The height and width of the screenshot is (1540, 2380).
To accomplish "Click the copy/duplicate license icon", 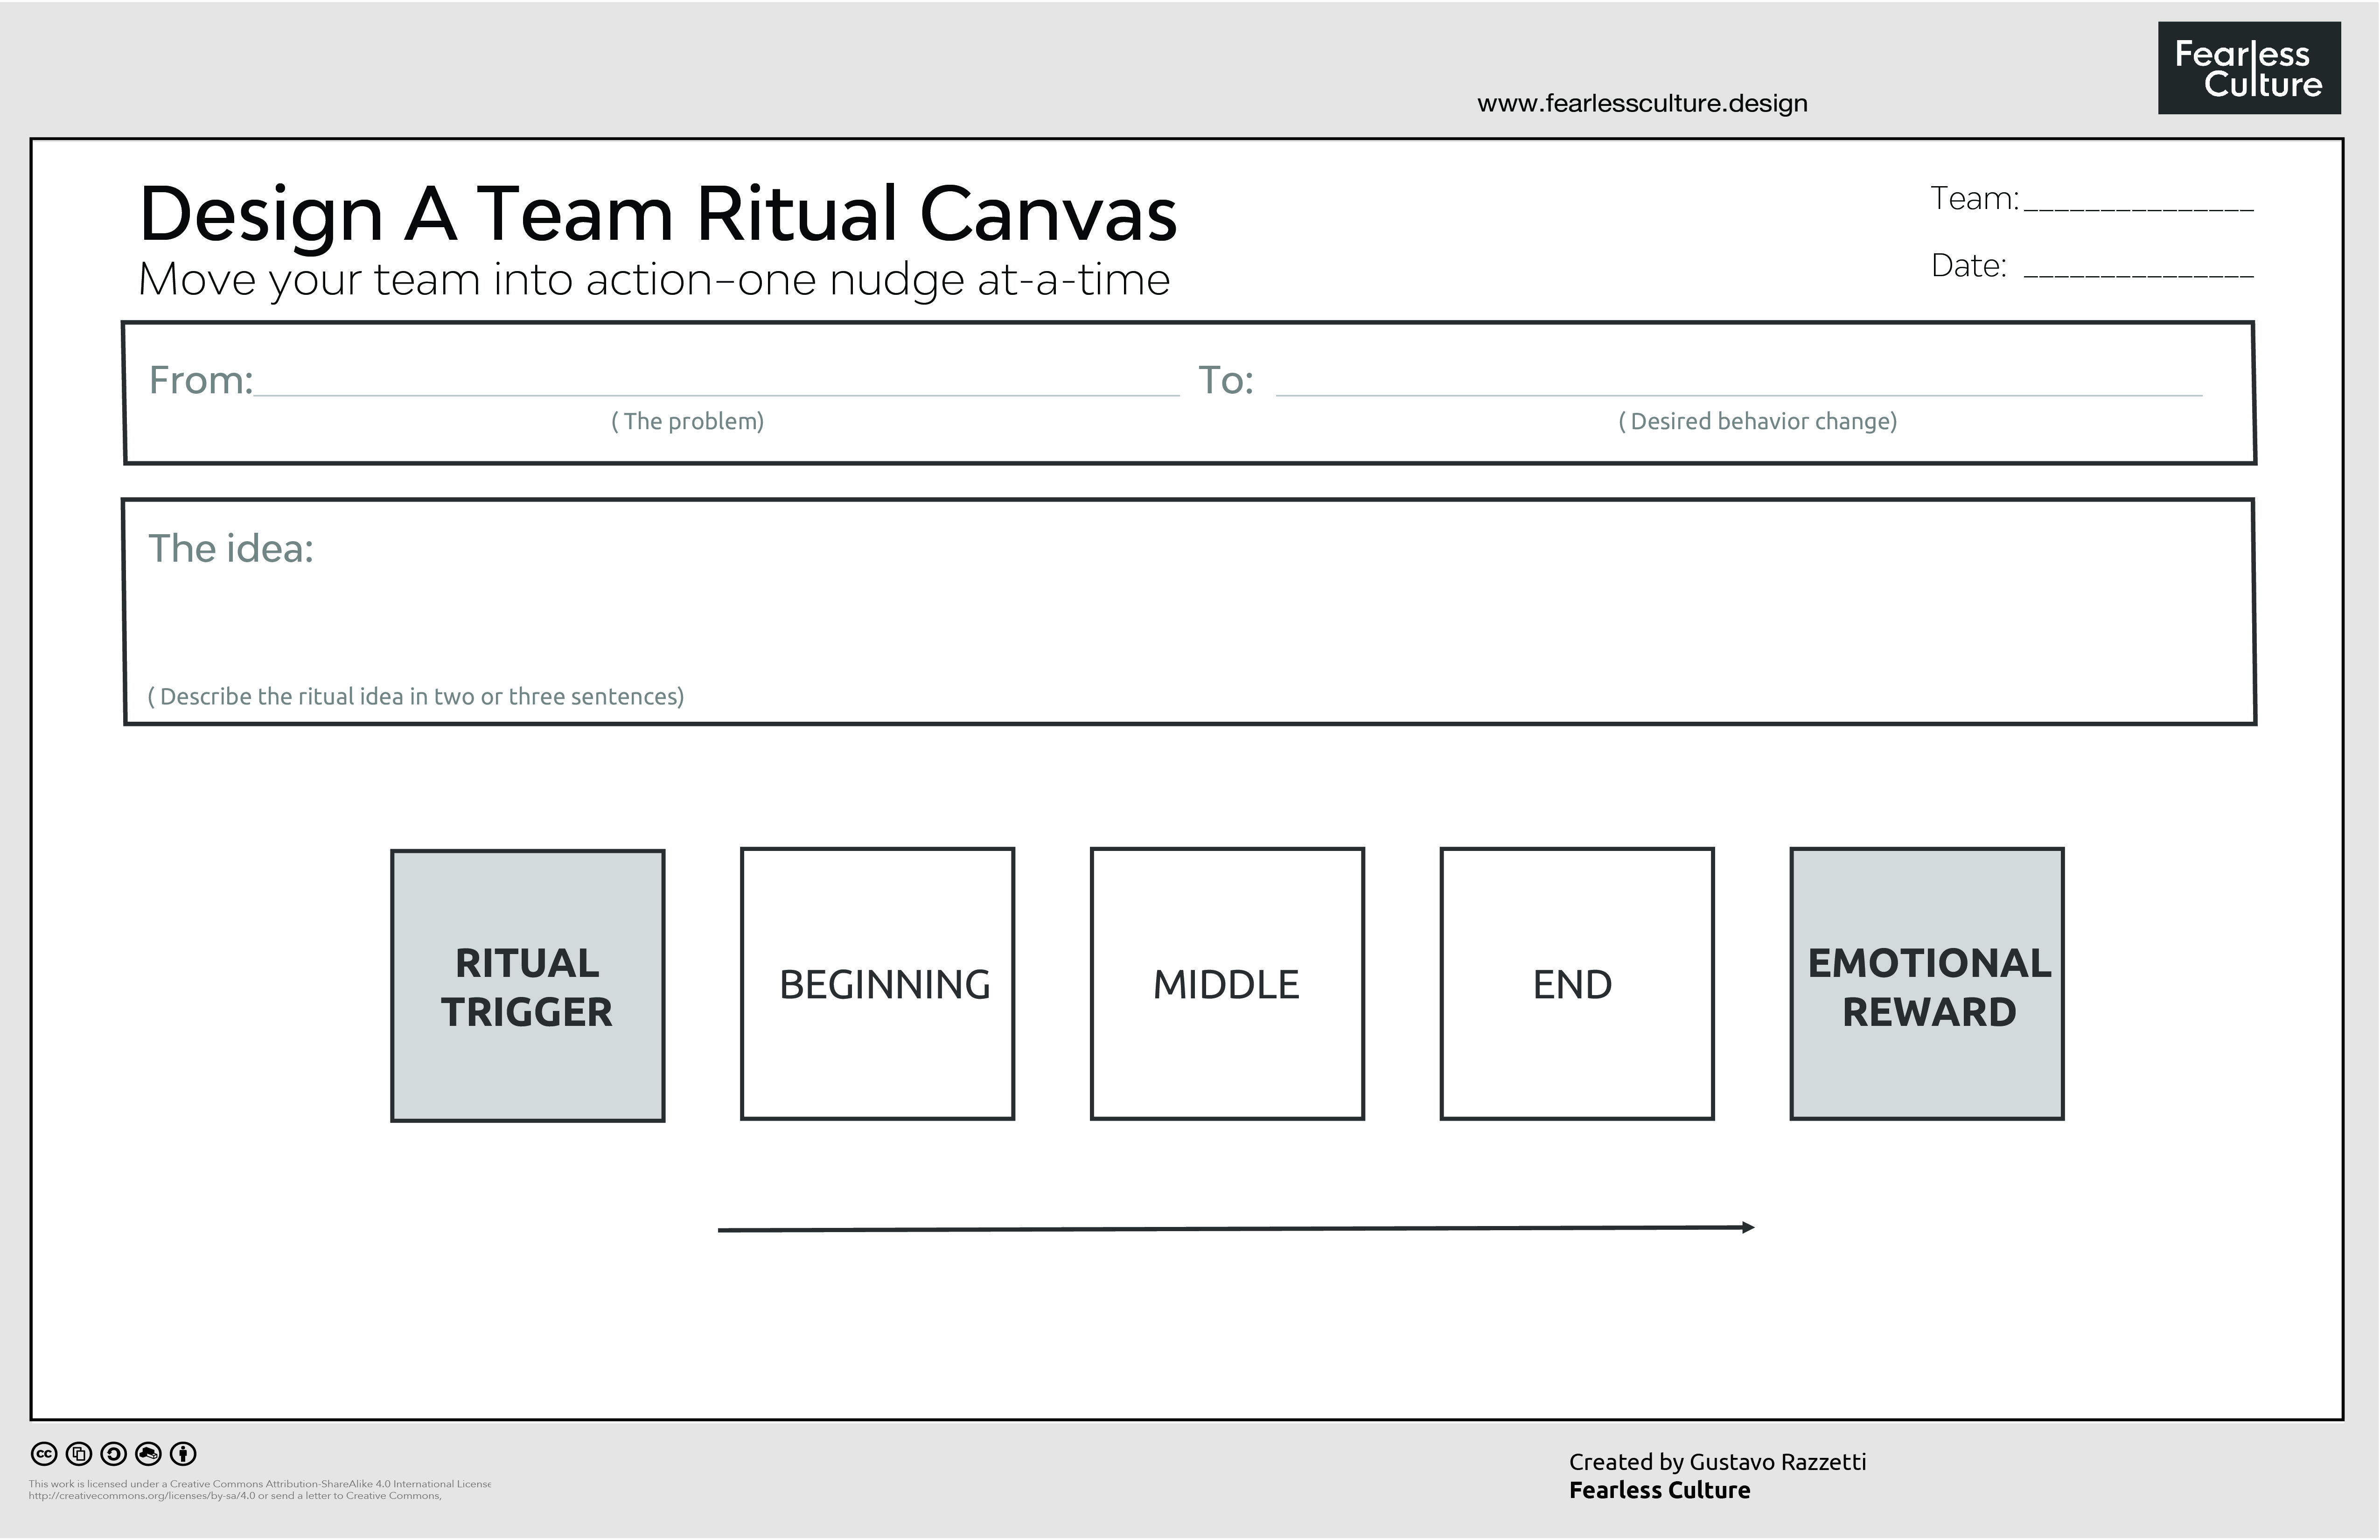I will point(79,1454).
